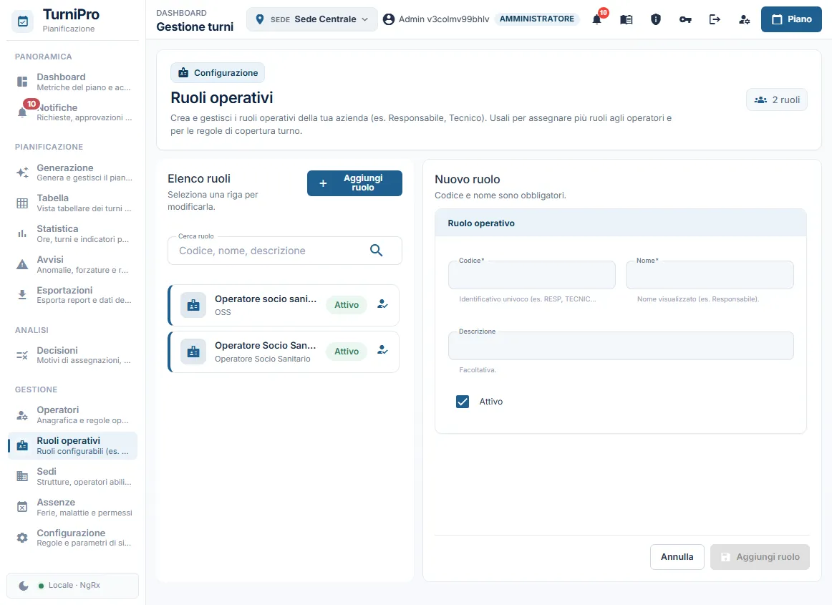
Task: Click the blue Aggiungi ruolo button with plus
Action: click(x=354, y=183)
